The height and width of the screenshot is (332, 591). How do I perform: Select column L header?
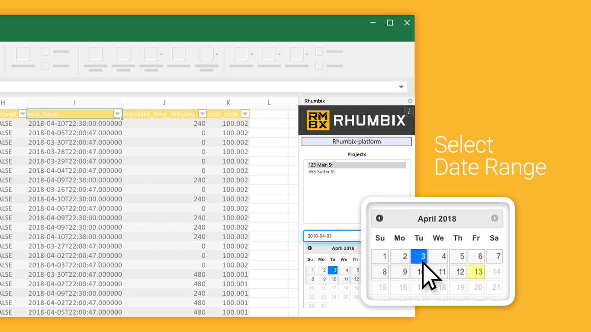[269, 103]
